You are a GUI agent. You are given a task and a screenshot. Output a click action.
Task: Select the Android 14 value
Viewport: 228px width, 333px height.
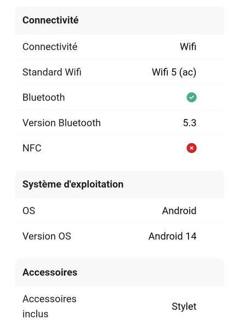click(x=173, y=236)
